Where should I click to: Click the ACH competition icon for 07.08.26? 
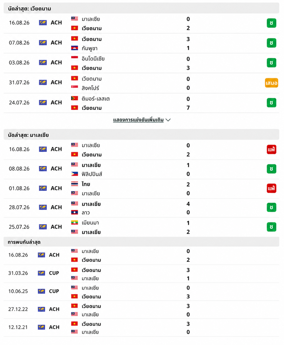click(x=43, y=43)
